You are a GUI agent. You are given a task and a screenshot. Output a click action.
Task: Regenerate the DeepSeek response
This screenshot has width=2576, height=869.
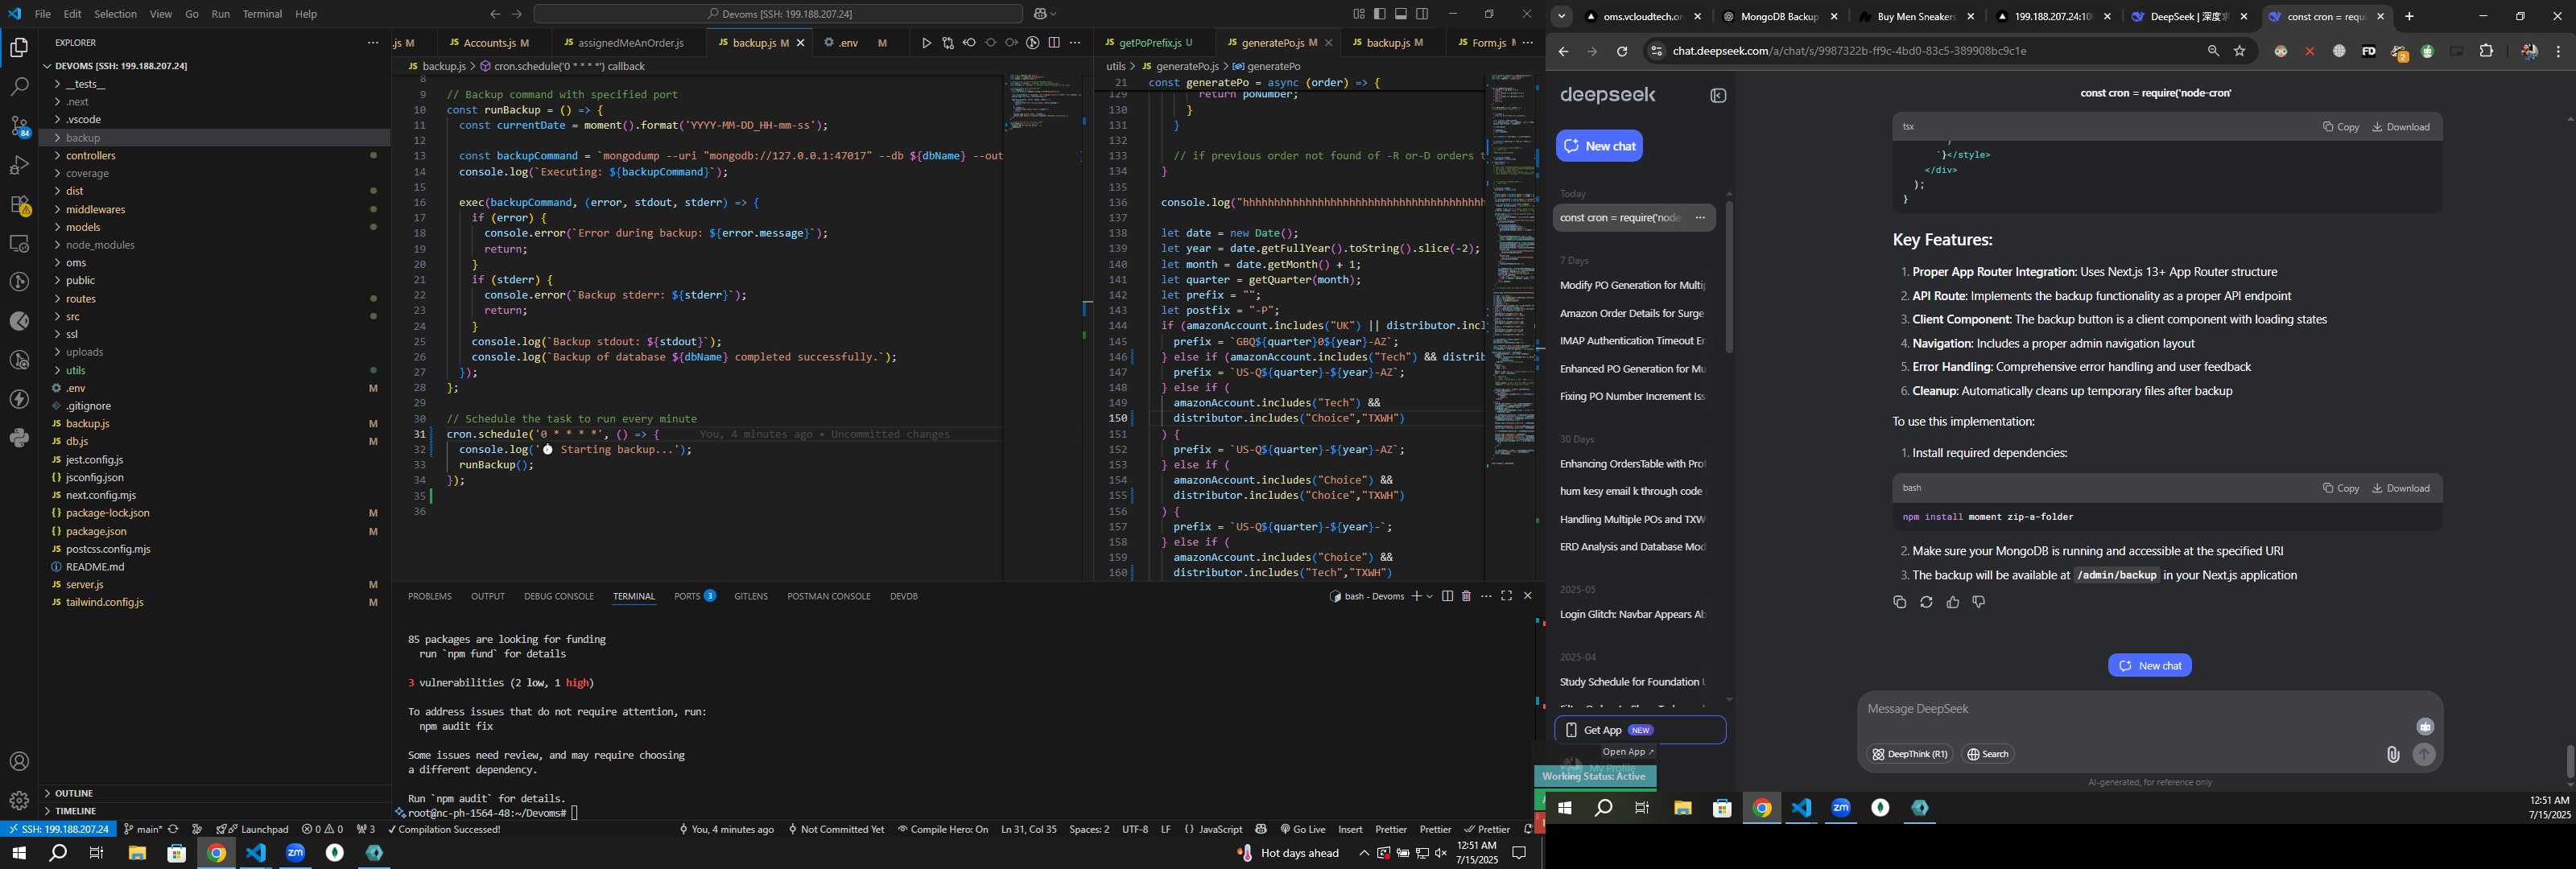(1926, 602)
